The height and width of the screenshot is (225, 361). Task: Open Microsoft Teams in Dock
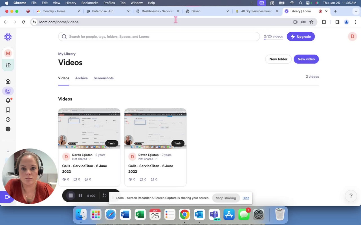[214, 215]
